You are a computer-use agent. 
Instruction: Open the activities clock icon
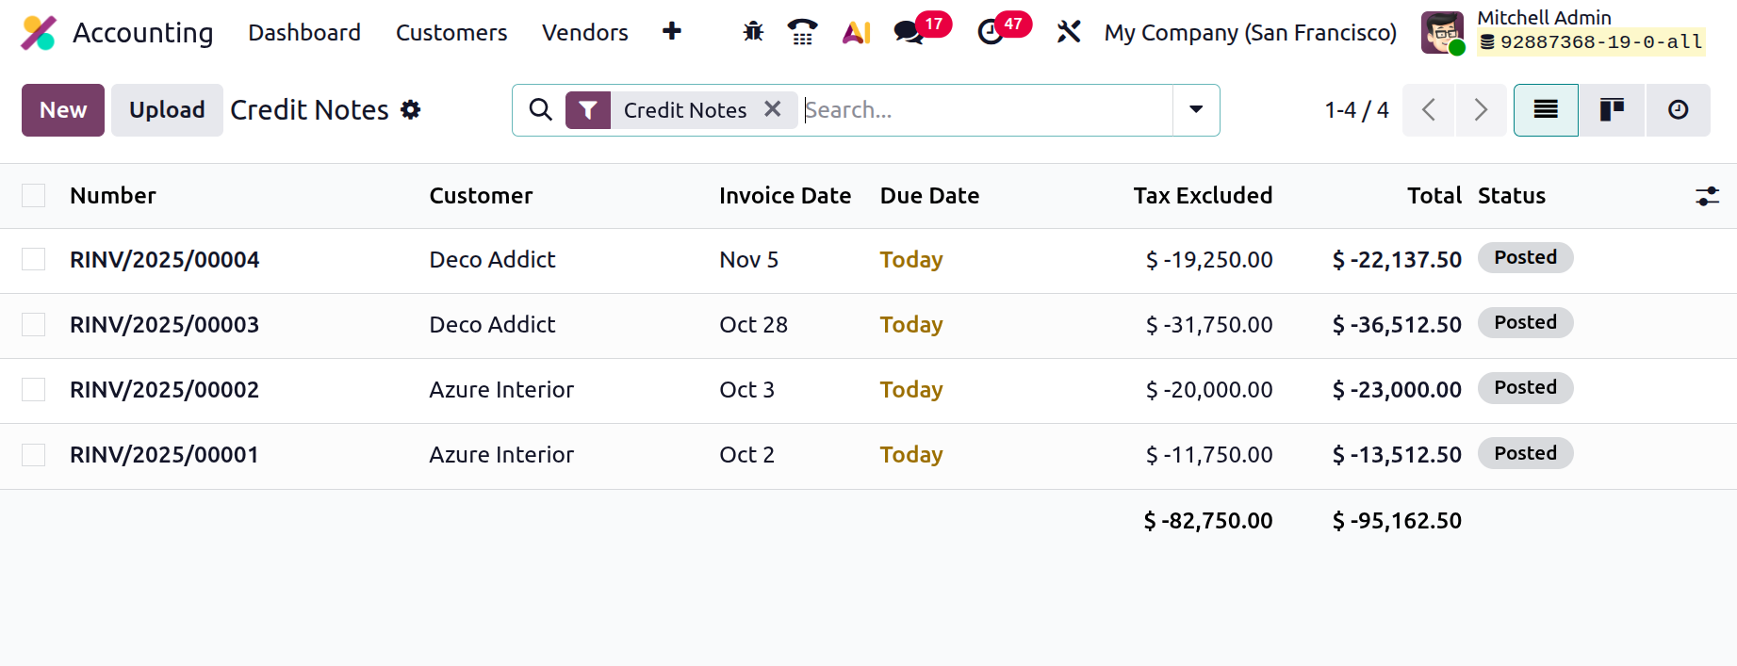991,32
